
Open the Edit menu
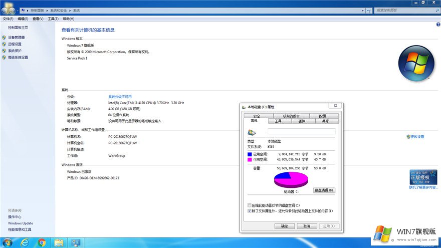pos(23,19)
